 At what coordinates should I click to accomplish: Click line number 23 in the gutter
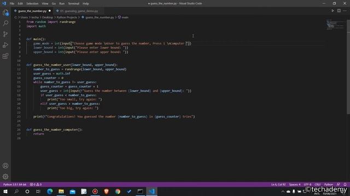coord(19,117)
